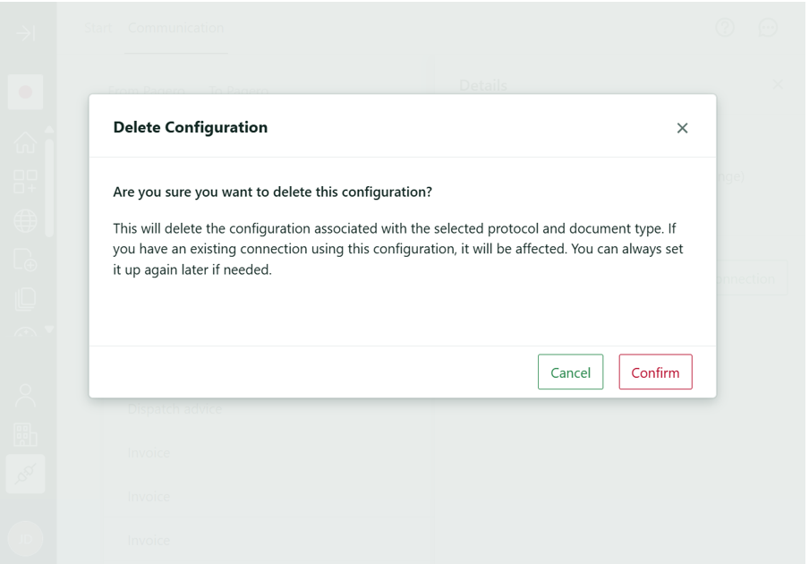Image resolution: width=809 pixels, height=564 pixels.
Task: Switch to the Start tab
Action: pyautogui.click(x=98, y=28)
